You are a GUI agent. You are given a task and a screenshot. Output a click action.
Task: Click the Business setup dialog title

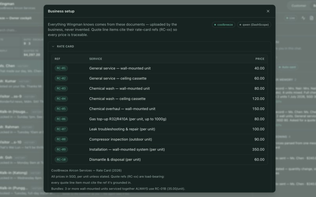coord(61,11)
